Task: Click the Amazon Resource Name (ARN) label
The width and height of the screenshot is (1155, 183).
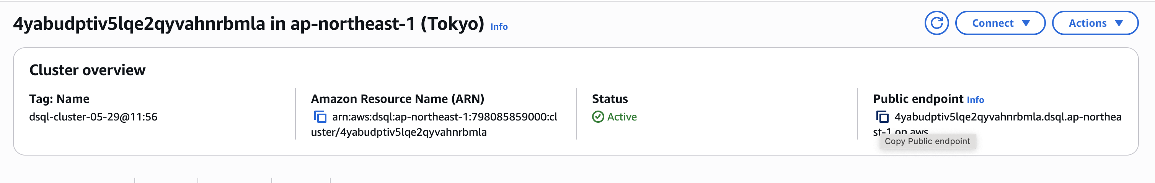Action: tap(397, 99)
